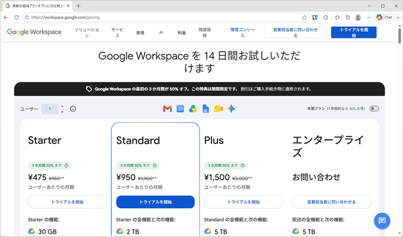
Task: Click the Gemini sparkle icon
Action: [231, 109]
